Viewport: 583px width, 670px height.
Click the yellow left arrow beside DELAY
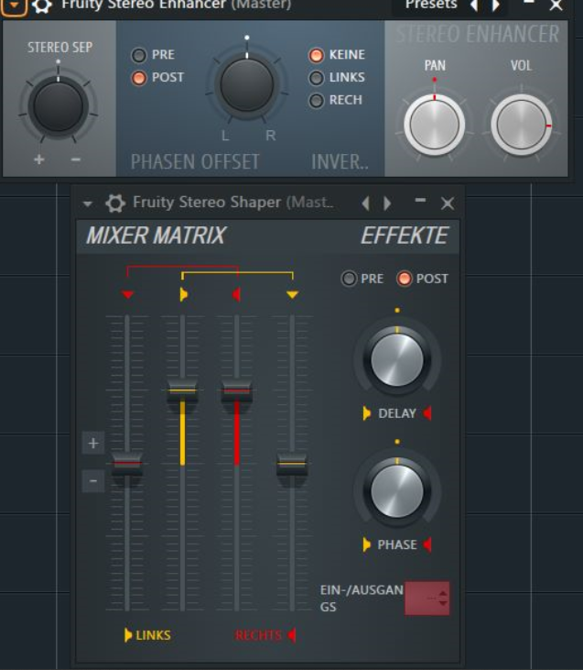tap(367, 413)
